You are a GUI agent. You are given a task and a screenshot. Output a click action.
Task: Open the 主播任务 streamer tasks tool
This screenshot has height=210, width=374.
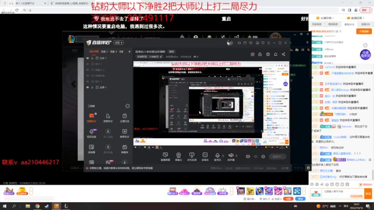[124, 118]
